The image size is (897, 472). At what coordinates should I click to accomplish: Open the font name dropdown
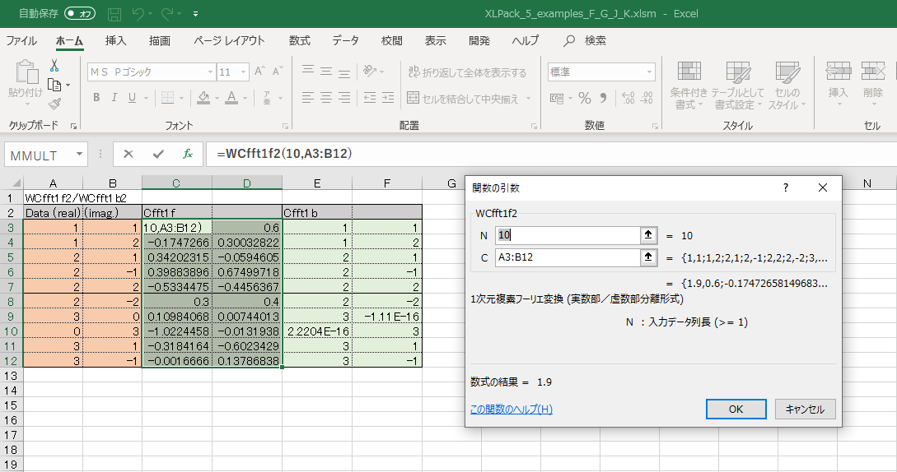point(211,72)
